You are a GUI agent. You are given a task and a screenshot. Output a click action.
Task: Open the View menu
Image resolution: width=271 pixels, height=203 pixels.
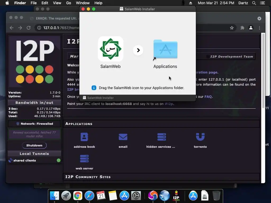coord(57,3)
